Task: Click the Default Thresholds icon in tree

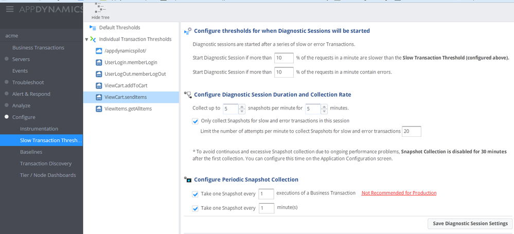Action: coord(93,28)
